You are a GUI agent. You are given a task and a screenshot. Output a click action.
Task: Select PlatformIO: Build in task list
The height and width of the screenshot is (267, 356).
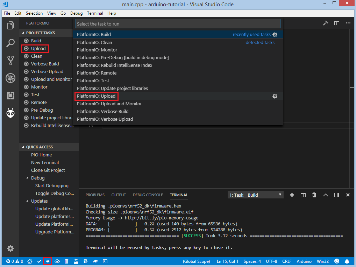(178, 35)
